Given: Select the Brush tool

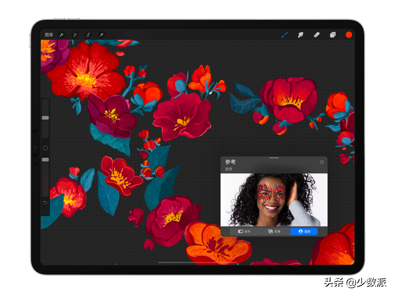Looking at the screenshot, I should [284, 35].
